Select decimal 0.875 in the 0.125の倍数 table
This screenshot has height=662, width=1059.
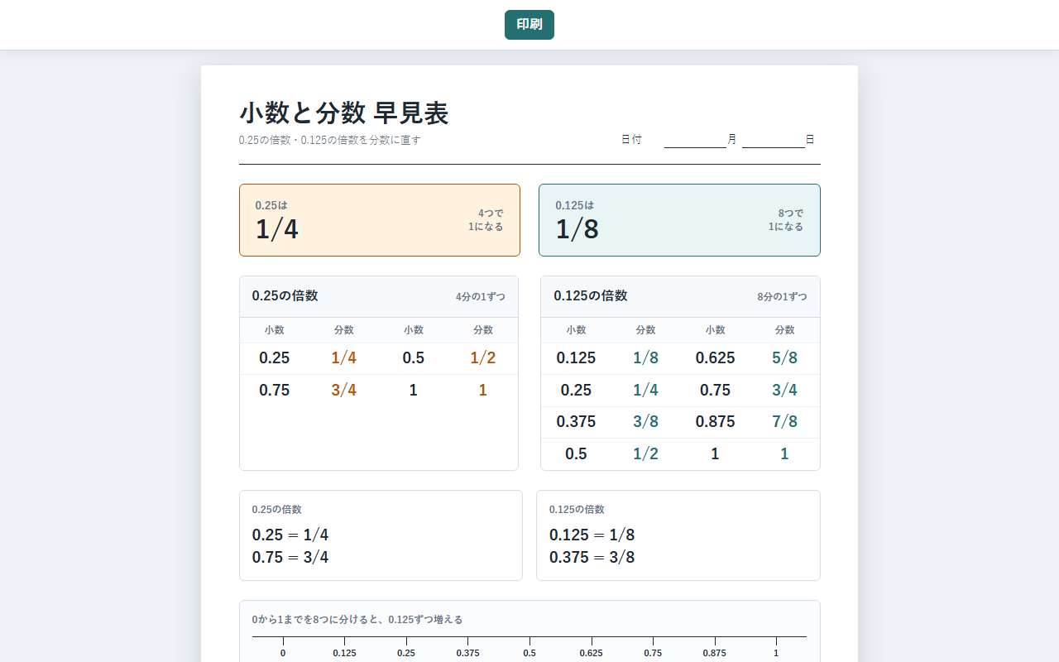[715, 422]
